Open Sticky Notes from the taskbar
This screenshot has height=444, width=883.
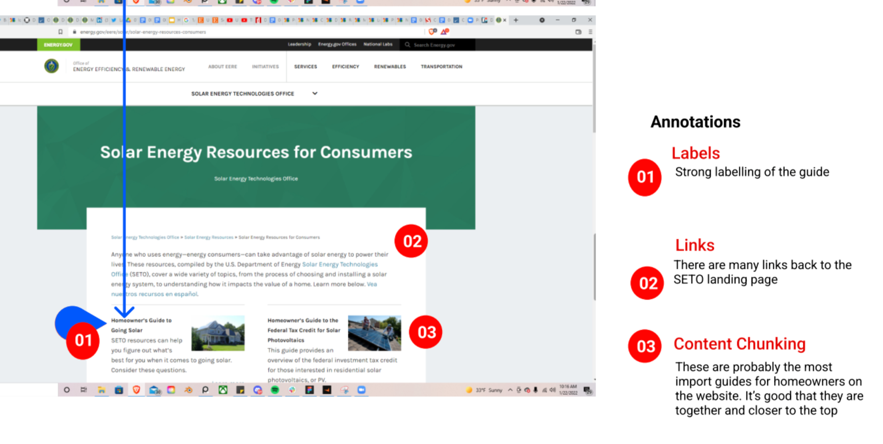coord(240,390)
